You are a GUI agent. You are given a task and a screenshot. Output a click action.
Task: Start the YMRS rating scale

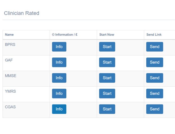pos(107,93)
